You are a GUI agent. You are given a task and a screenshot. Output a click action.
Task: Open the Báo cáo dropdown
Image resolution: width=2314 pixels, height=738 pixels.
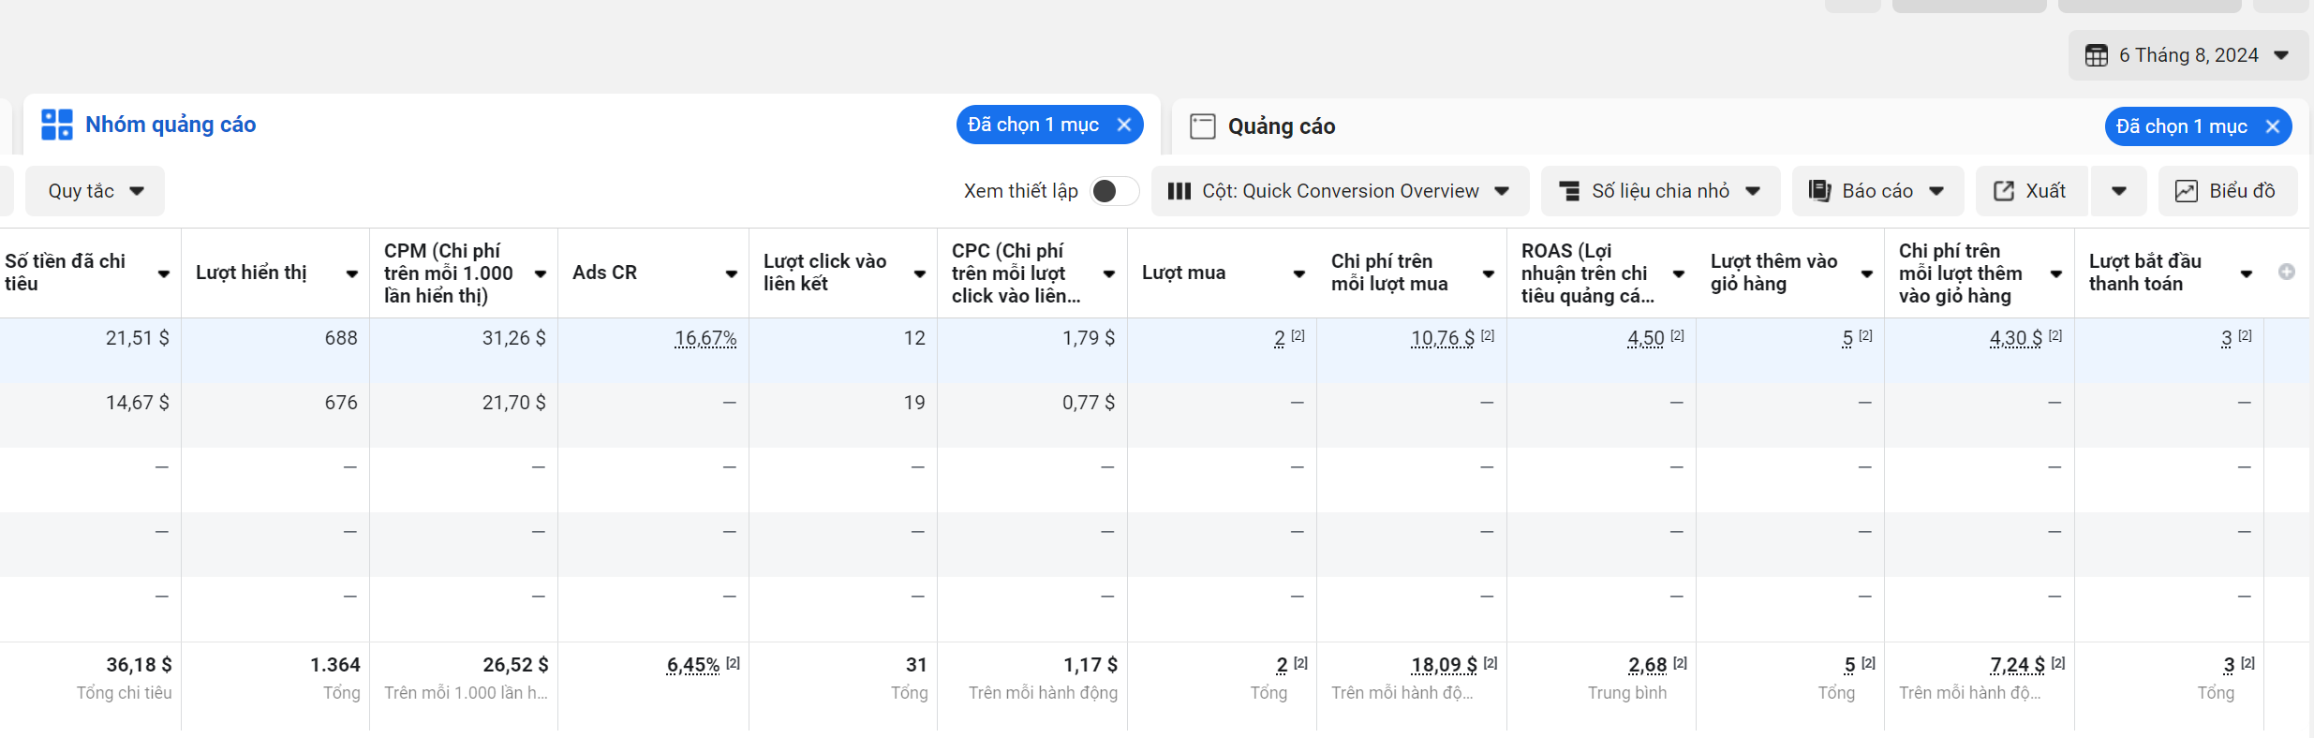pos(1876,191)
